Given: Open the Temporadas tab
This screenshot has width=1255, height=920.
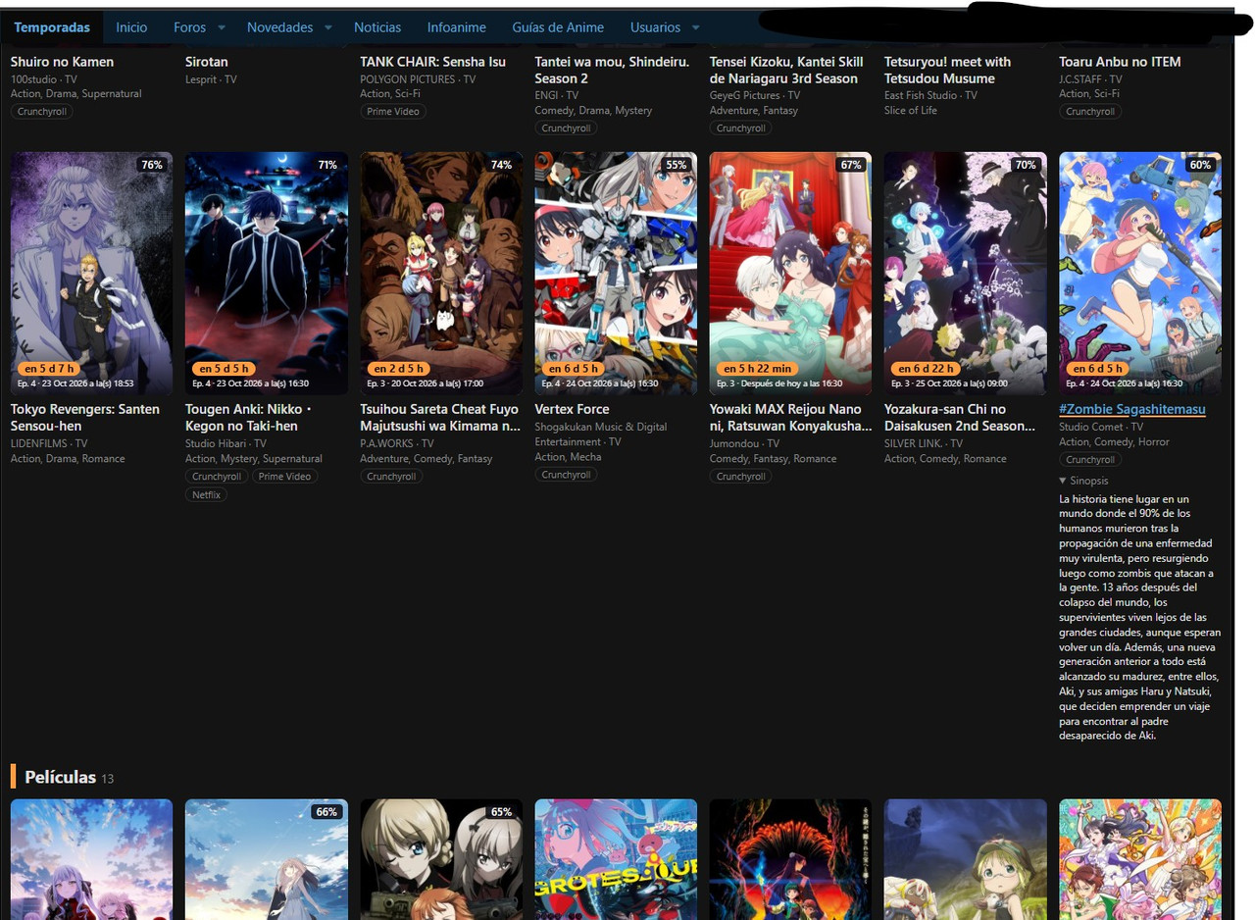Looking at the screenshot, I should (x=52, y=27).
